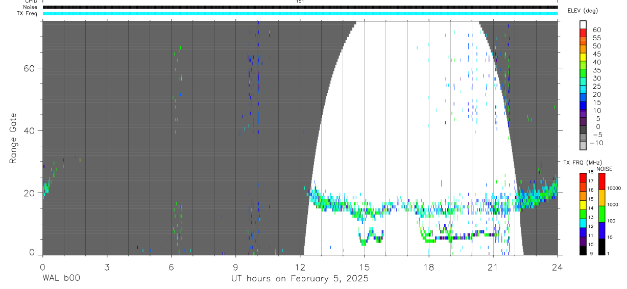The image size is (627, 289).
Task: Click the '6' tick on UT hours axis
Action: tap(171, 267)
